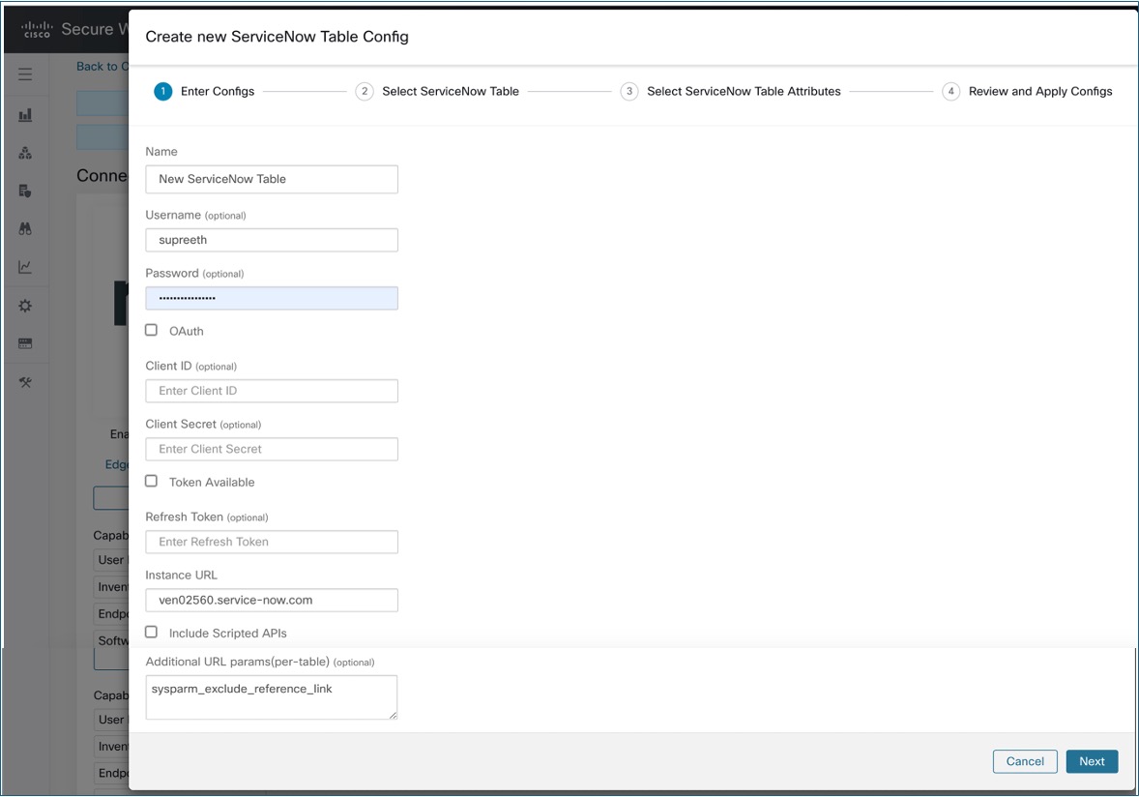Viewport: 1139px width, 797px height.
Task: Select the defend shield sidebar icon
Action: pyautogui.click(x=25, y=192)
